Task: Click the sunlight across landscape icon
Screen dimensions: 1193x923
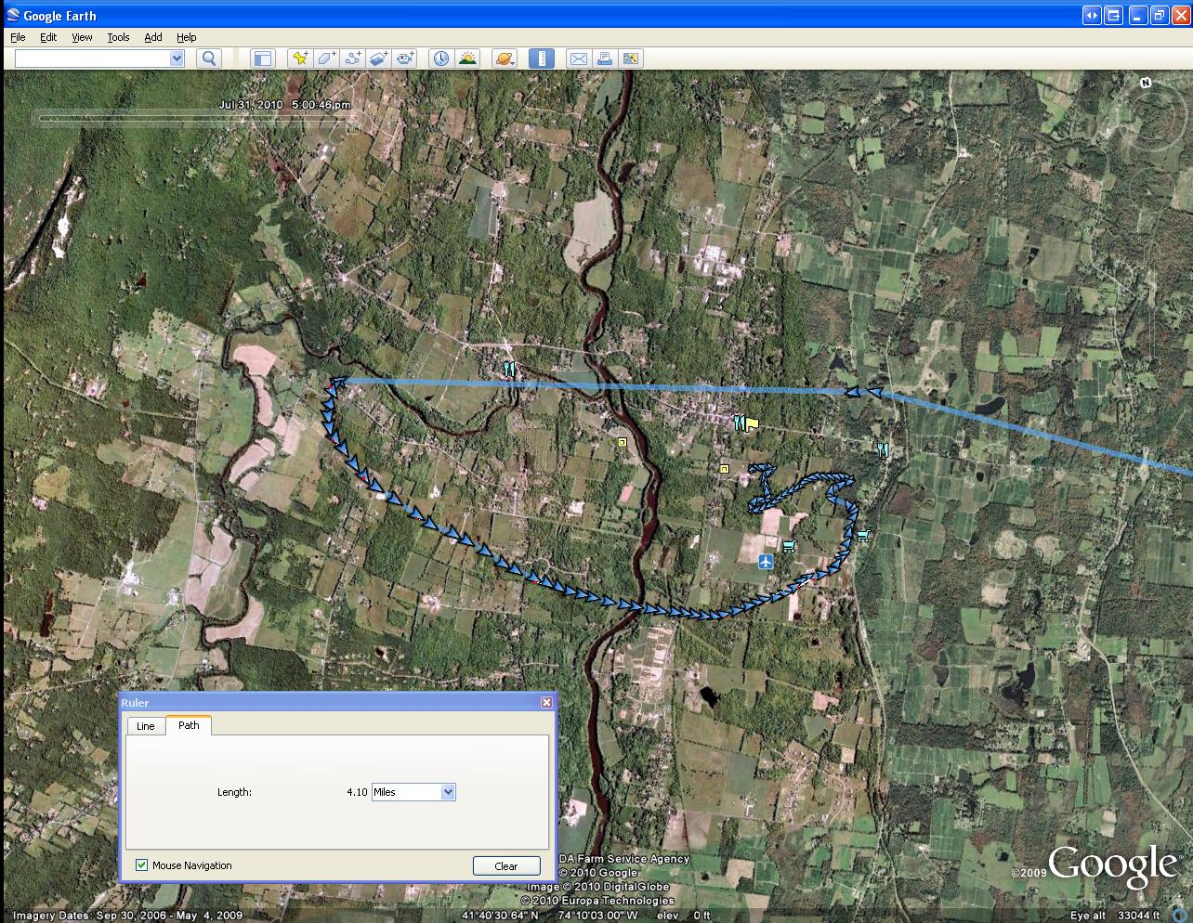Action: pyautogui.click(x=467, y=58)
